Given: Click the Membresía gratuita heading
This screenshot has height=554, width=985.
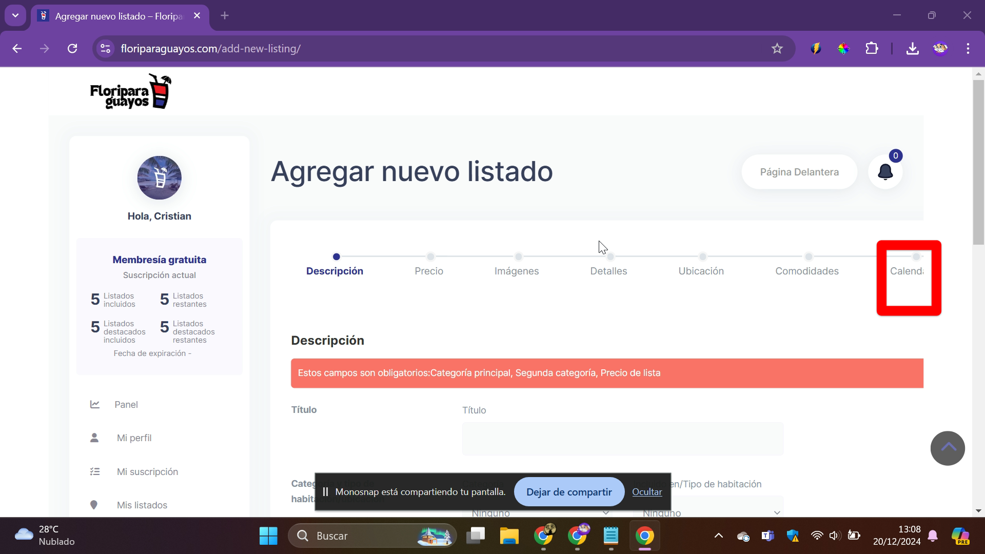Looking at the screenshot, I should pos(159,260).
